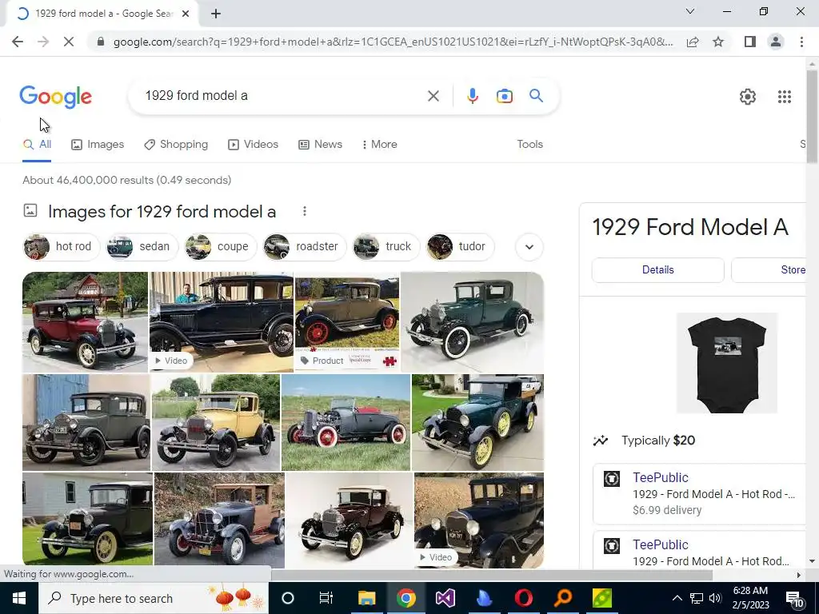Viewport: 819px width, 614px height.
Task: Open the Google apps grid
Action: (x=784, y=97)
